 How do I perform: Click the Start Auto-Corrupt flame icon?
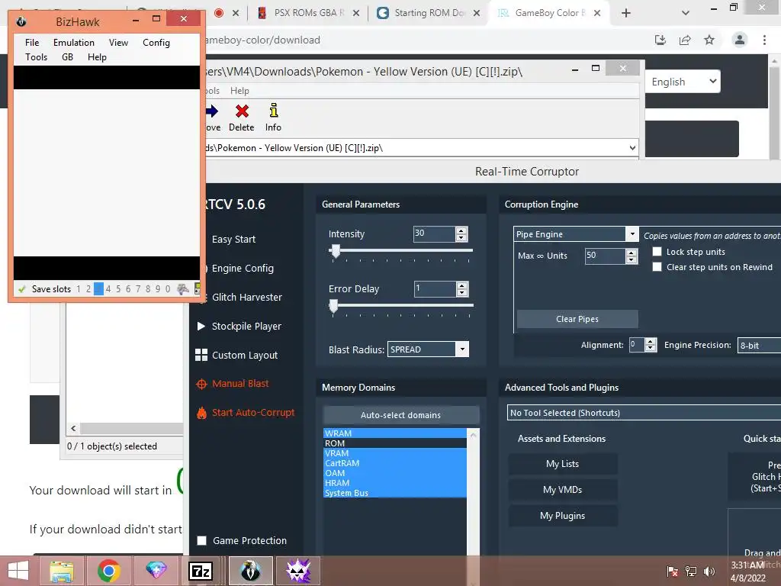pos(201,413)
